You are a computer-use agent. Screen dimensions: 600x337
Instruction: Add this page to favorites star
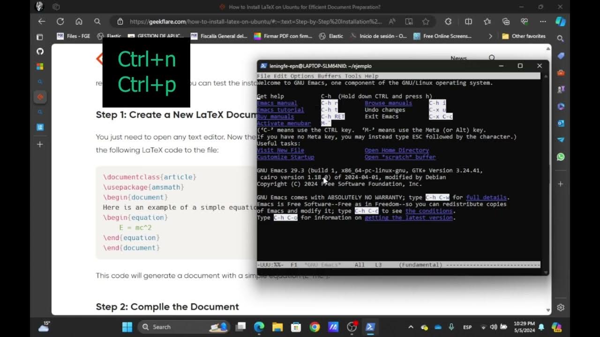pos(426,22)
